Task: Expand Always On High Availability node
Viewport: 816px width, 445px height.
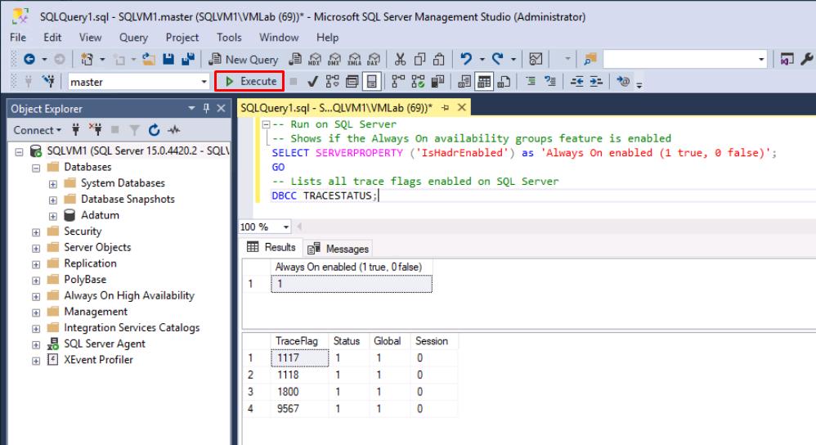Action: 36,297
